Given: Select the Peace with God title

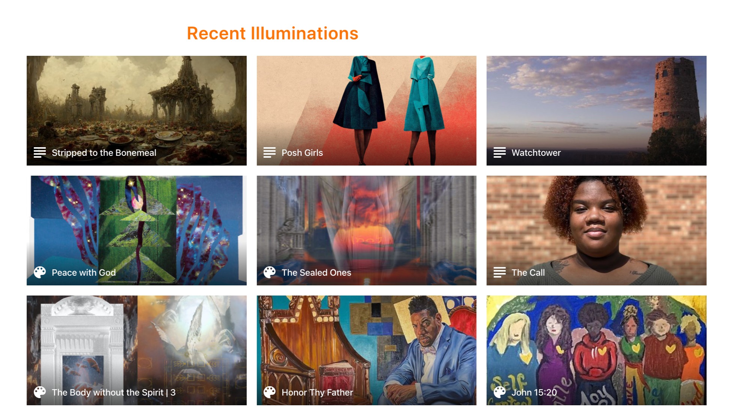Looking at the screenshot, I should coord(84,273).
